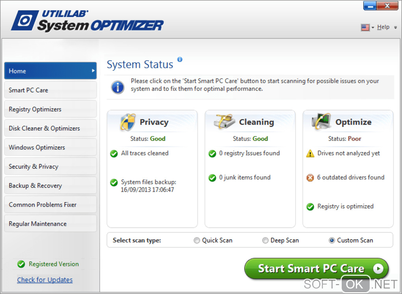The width and height of the screenshot is (402, 294).
Task: Click the Optimize 'Status: Poor' text
Action: [x=345, y=139]
